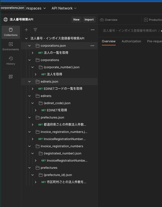
Task: Click the prefectures.json folder icon
Action: pos(38,117)
